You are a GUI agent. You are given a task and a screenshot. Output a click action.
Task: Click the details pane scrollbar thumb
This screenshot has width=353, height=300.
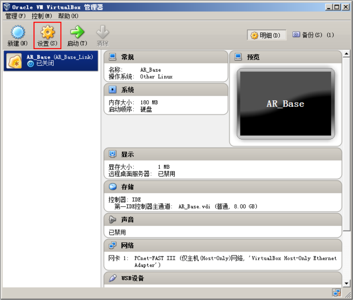tap(346, 144)
